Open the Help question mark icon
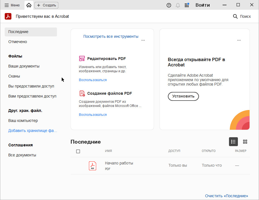The width and height of the screenshot is (259, 200). tap(169, 5)
